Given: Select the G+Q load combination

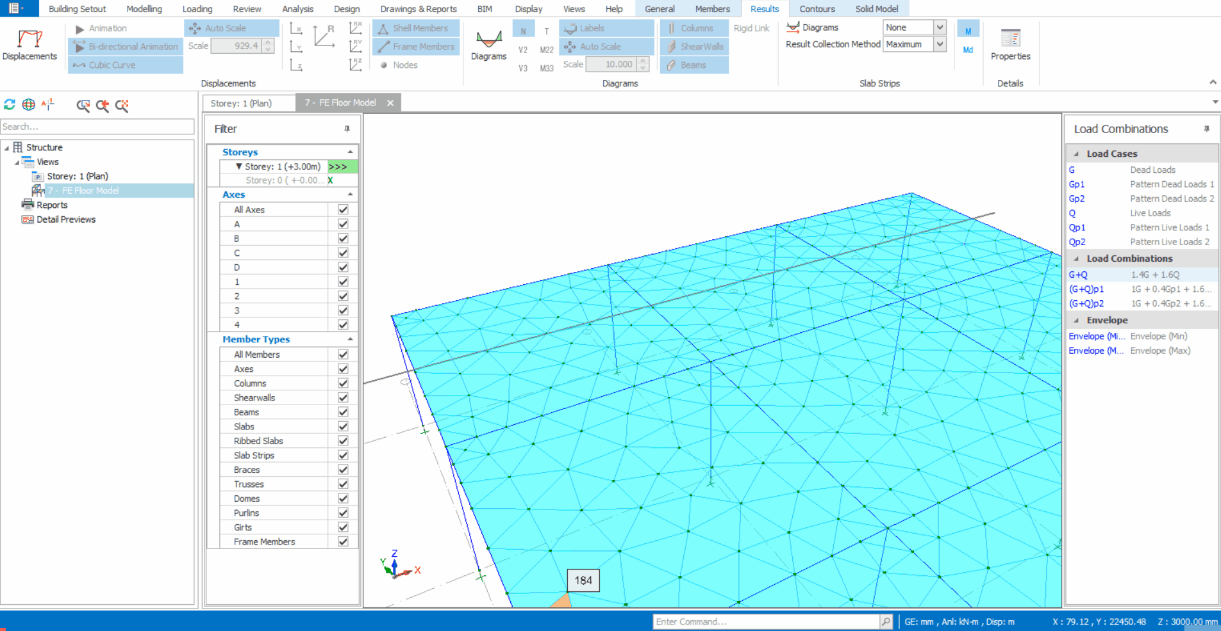Looking at the screenshot, I should 1078,275.
